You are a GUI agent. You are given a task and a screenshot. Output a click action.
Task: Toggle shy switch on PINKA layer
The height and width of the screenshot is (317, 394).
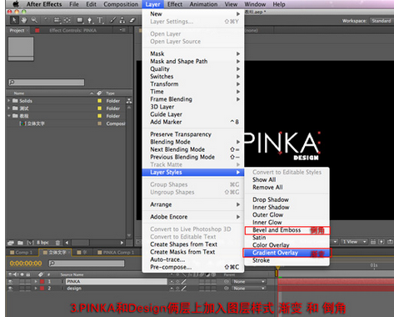tap(172, 282)
